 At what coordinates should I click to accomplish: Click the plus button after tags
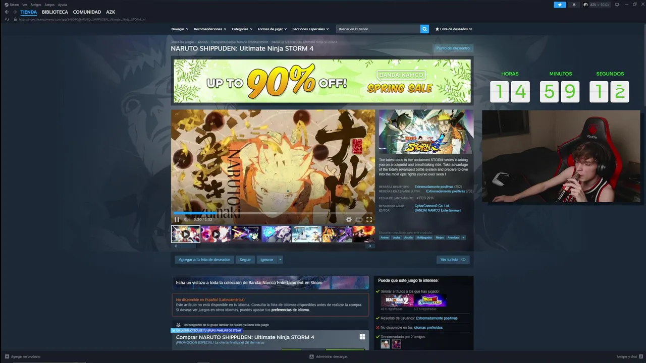463,237
